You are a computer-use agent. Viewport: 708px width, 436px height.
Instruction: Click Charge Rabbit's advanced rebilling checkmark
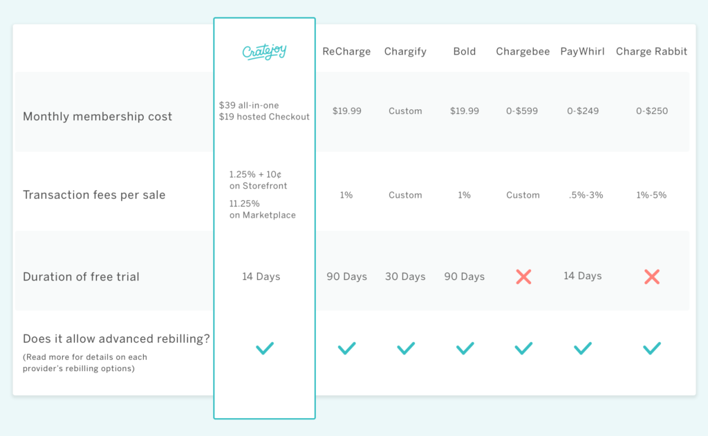pos(651,348)
